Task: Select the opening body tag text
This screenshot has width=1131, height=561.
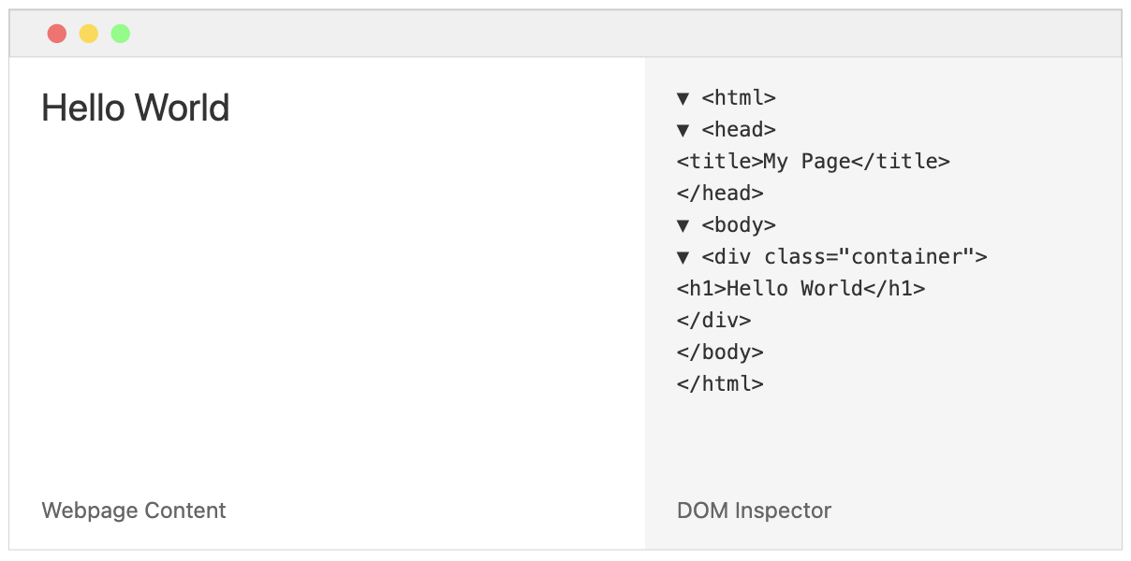Action: (x=739, y=225)
